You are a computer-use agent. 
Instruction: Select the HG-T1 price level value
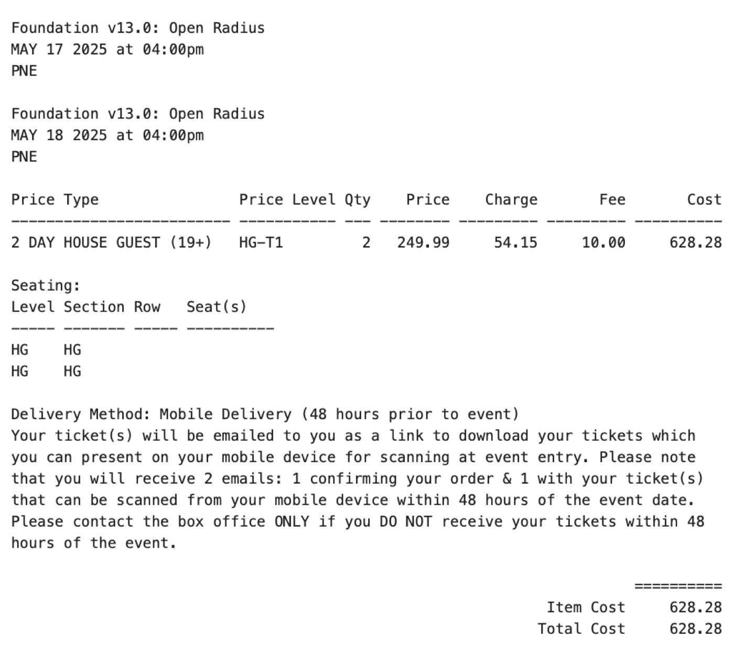coord(261,242)
